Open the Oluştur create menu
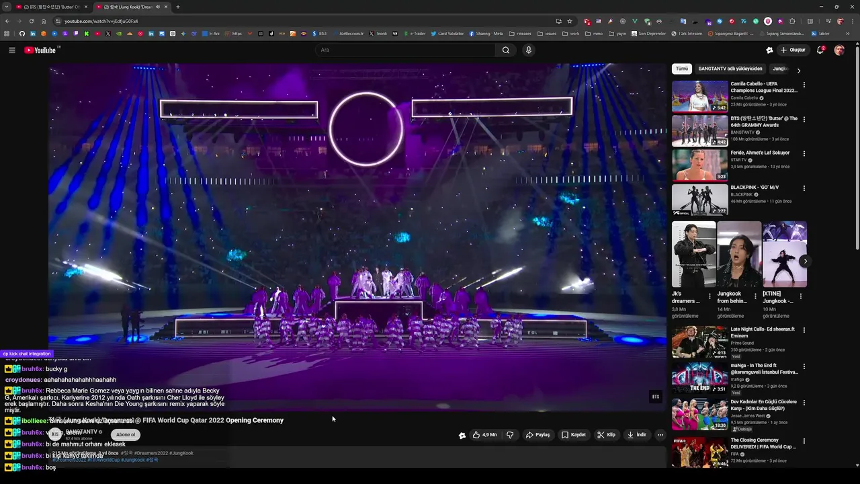This screenshot has width=860, height=484. click(x=793, y=50)
